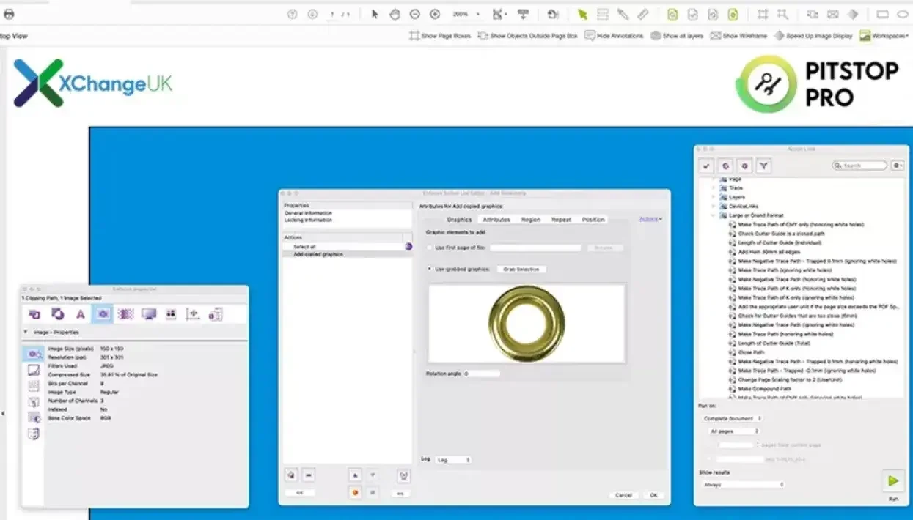Image resolution: width=913 pixels, height=520 pixels.
Task: Select the hand pan tool in toolbar
Action: (x=395, y=14)
